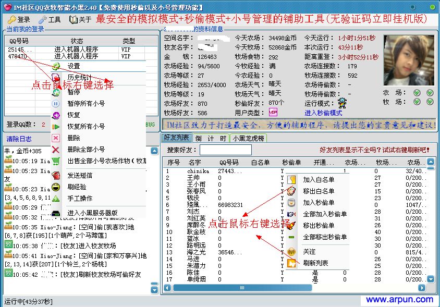Click friend list scroll down arrow
Screen dimensions: 440x307
(431, 279)
